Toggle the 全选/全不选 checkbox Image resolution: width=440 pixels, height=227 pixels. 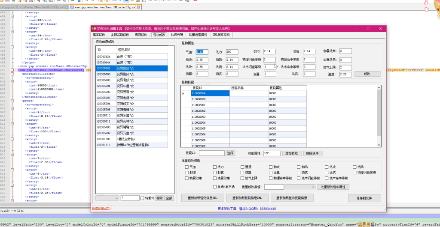pyautogui.click(x=215, y=187)
